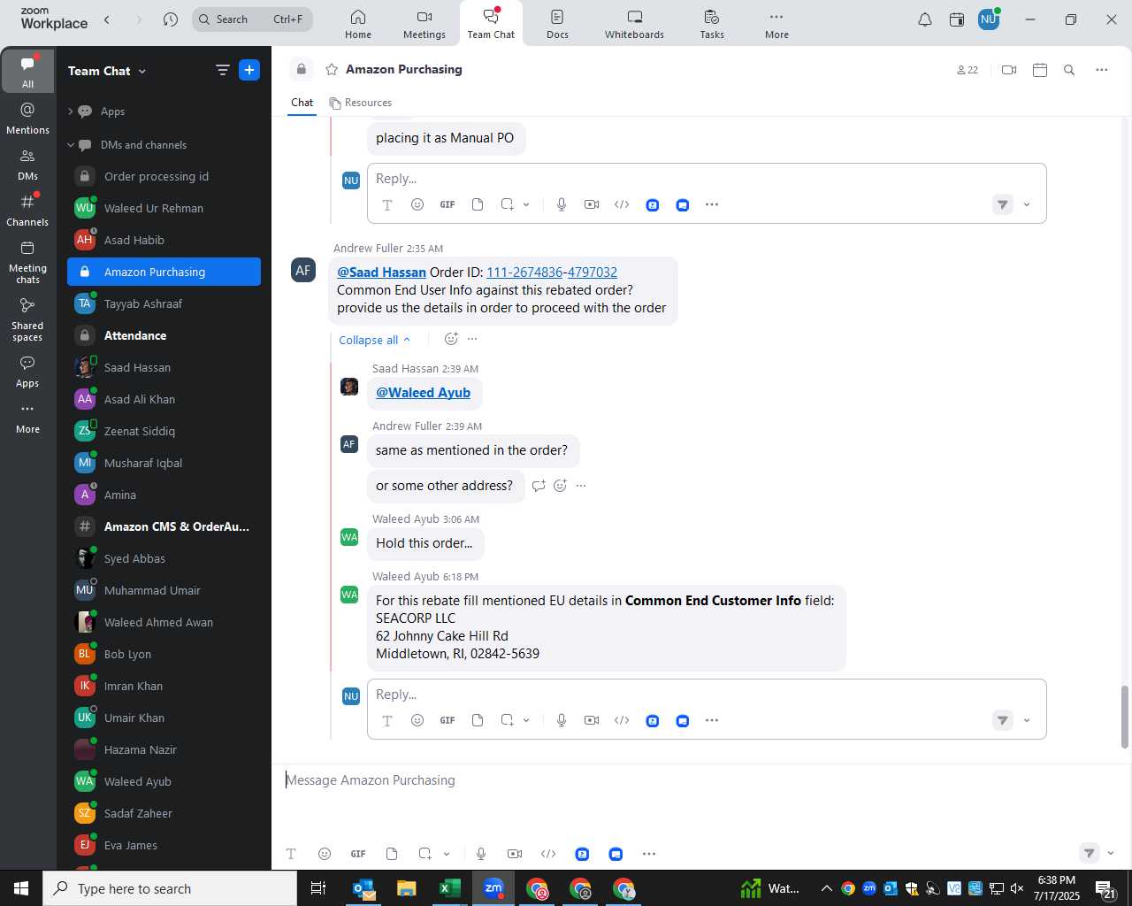Collapse all thread replies

(x=375, y=340)
